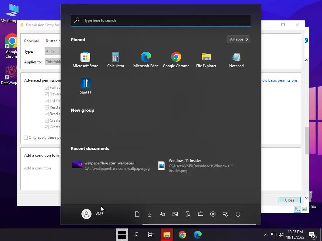This screenshot has height=241, width=322.
Task: Toggle the Traverse folder permission checkbox
Action: pos(47,94)
